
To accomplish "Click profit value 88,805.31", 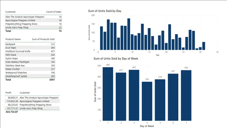I will 13,98.
